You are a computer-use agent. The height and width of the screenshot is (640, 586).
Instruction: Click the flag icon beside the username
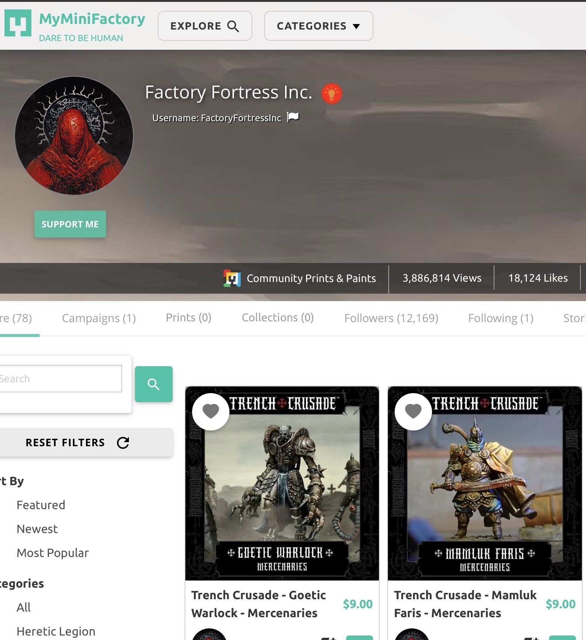[293, 117]
